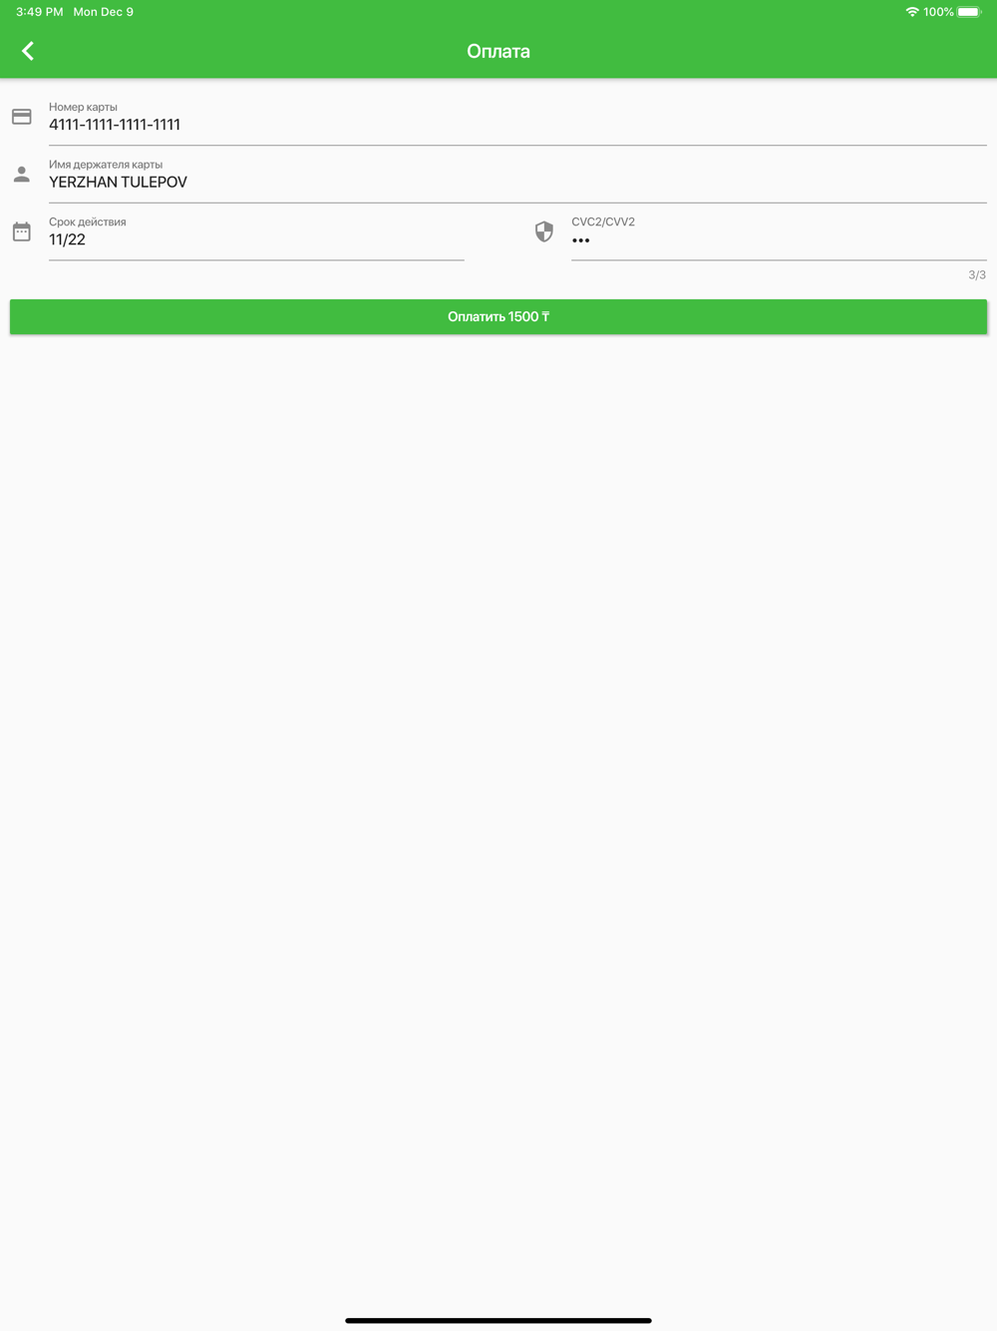Click the Имя держателя карты label
Image resolution: width=997 pixels, height=1331 pixels.
pyautogui.click(x=106, y=165)
